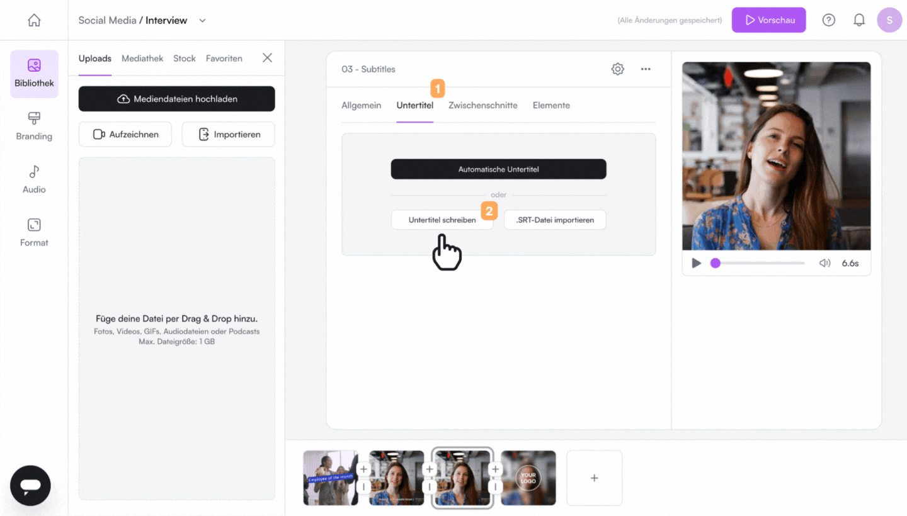Viewport: 907px width, 516px height.
Task: Click the video preview image
Action: click(x=777, y=156)
